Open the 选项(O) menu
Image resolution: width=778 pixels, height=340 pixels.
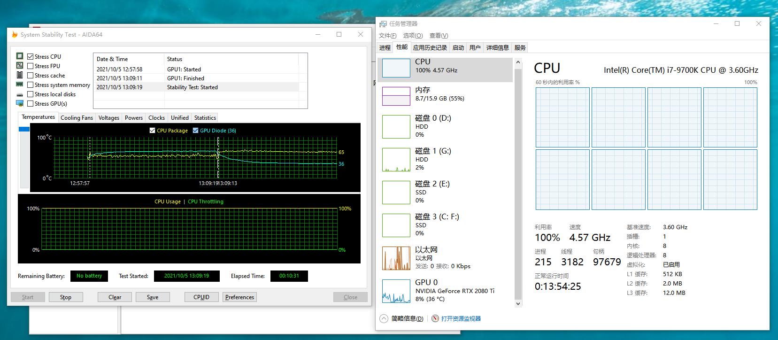[x=413, y=36]
